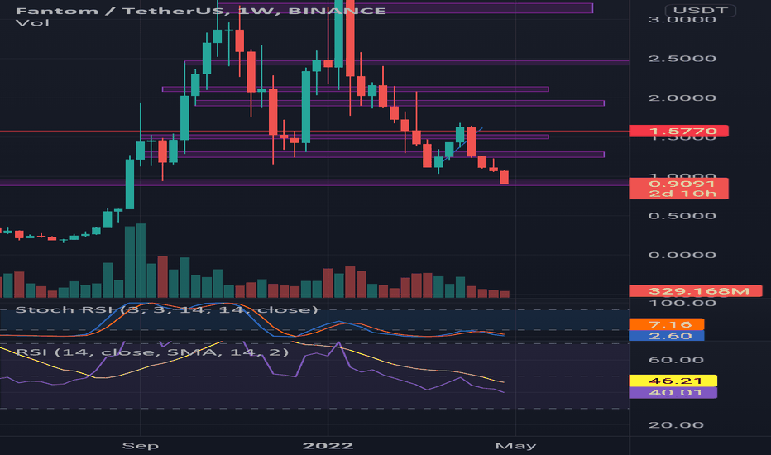The image size is (771, 455).
Task: Click the 2022 label on time axis
Action: point(328,446)
